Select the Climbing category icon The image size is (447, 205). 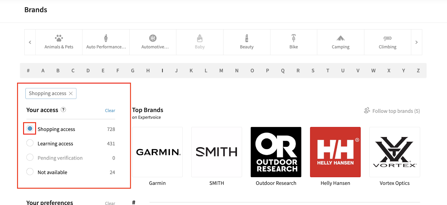coord(387,38)
